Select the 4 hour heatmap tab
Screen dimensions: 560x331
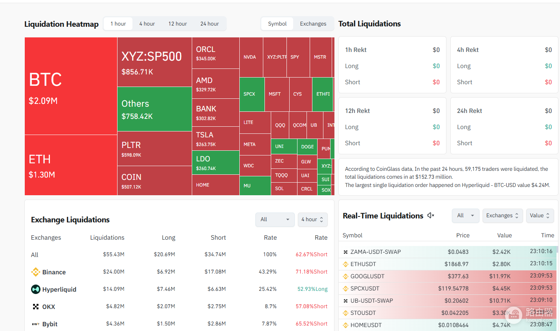[147, 24]
